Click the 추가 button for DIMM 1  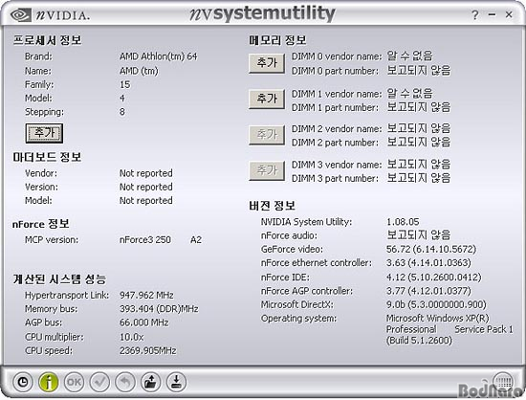click(x=267, y=99)
